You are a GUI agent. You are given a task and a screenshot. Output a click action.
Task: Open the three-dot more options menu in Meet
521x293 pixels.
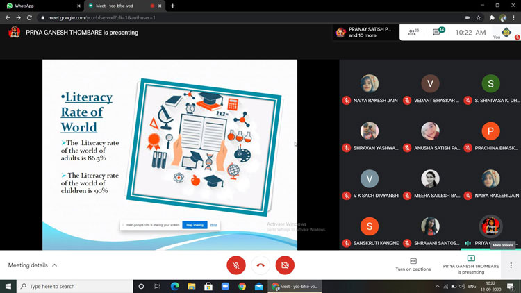511,265
